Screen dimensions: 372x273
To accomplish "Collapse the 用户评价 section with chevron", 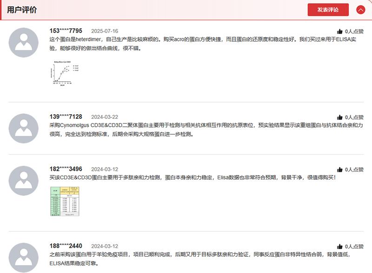I will click(x=360, y=10).
